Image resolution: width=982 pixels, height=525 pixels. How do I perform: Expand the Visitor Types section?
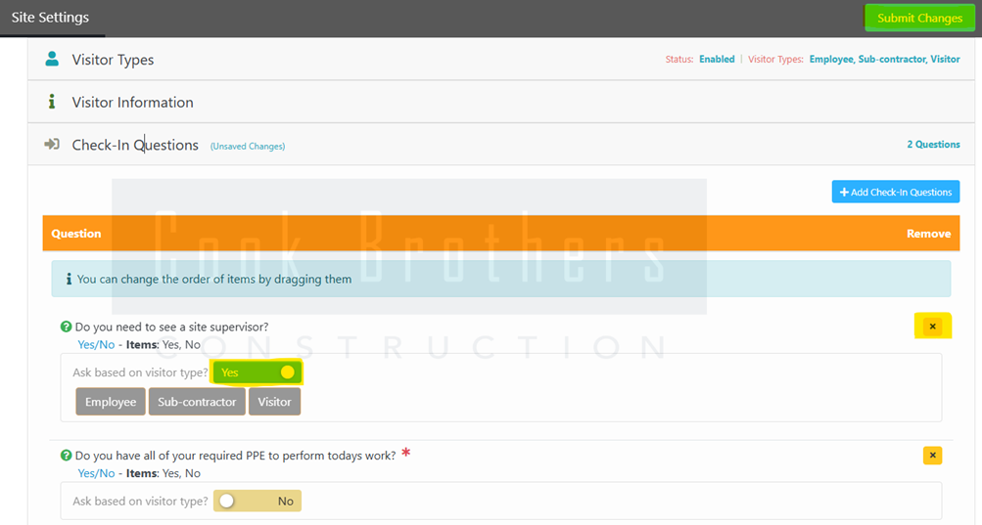click(501, 60)
